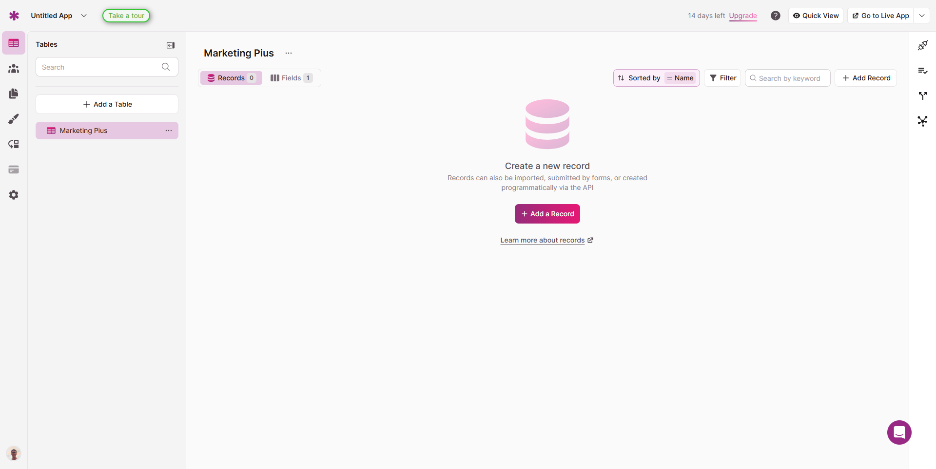Open the ellipsis menu beside Marketing Pius title
This screenshot has height=469, width=936.
pyautogui.click(x=289, y=53)
